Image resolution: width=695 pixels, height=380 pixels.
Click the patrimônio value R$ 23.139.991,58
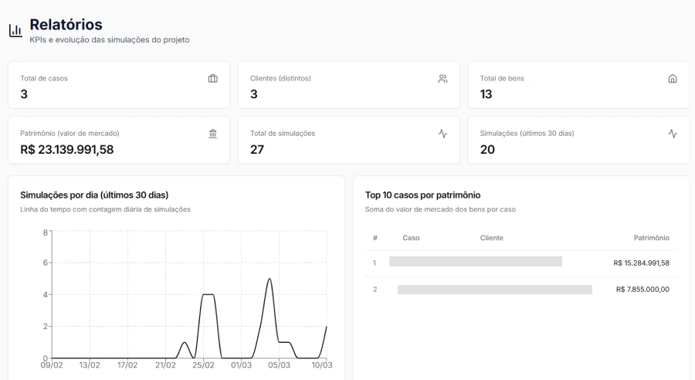(66, 150)
